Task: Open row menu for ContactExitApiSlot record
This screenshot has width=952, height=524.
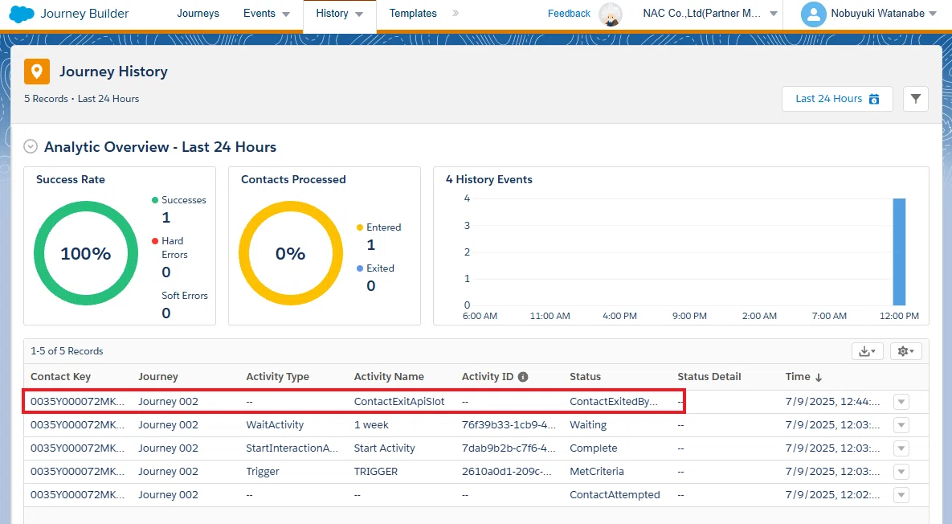Action: tap(901, 402)
